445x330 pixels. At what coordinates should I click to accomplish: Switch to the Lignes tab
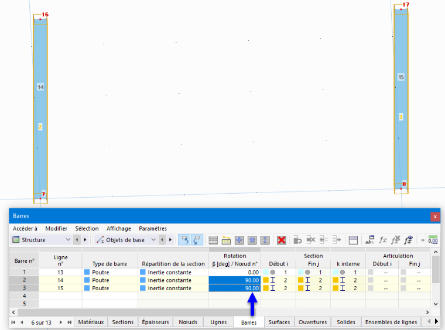(x=218, y=322)
